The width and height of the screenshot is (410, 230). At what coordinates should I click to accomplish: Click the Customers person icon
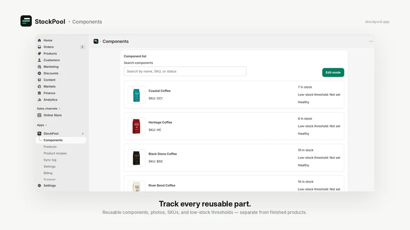pos(39,60)
